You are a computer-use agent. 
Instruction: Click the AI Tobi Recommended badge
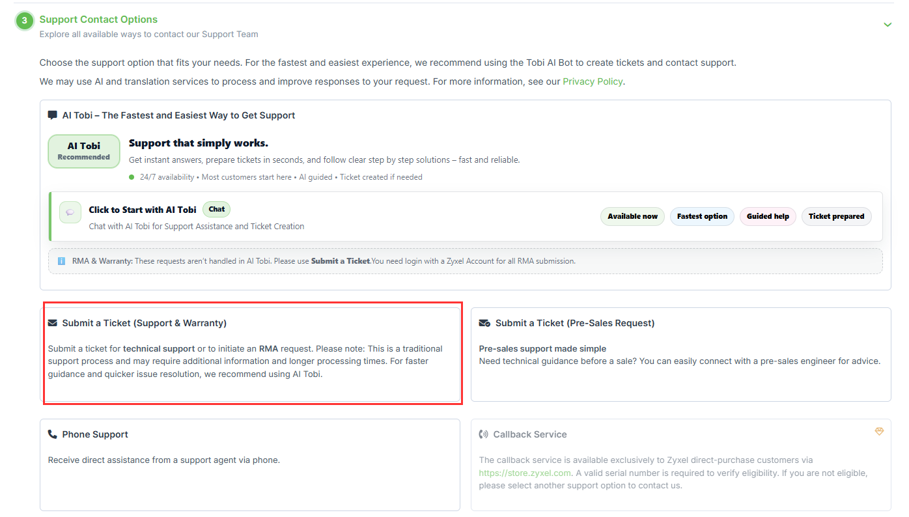(84, 151)
